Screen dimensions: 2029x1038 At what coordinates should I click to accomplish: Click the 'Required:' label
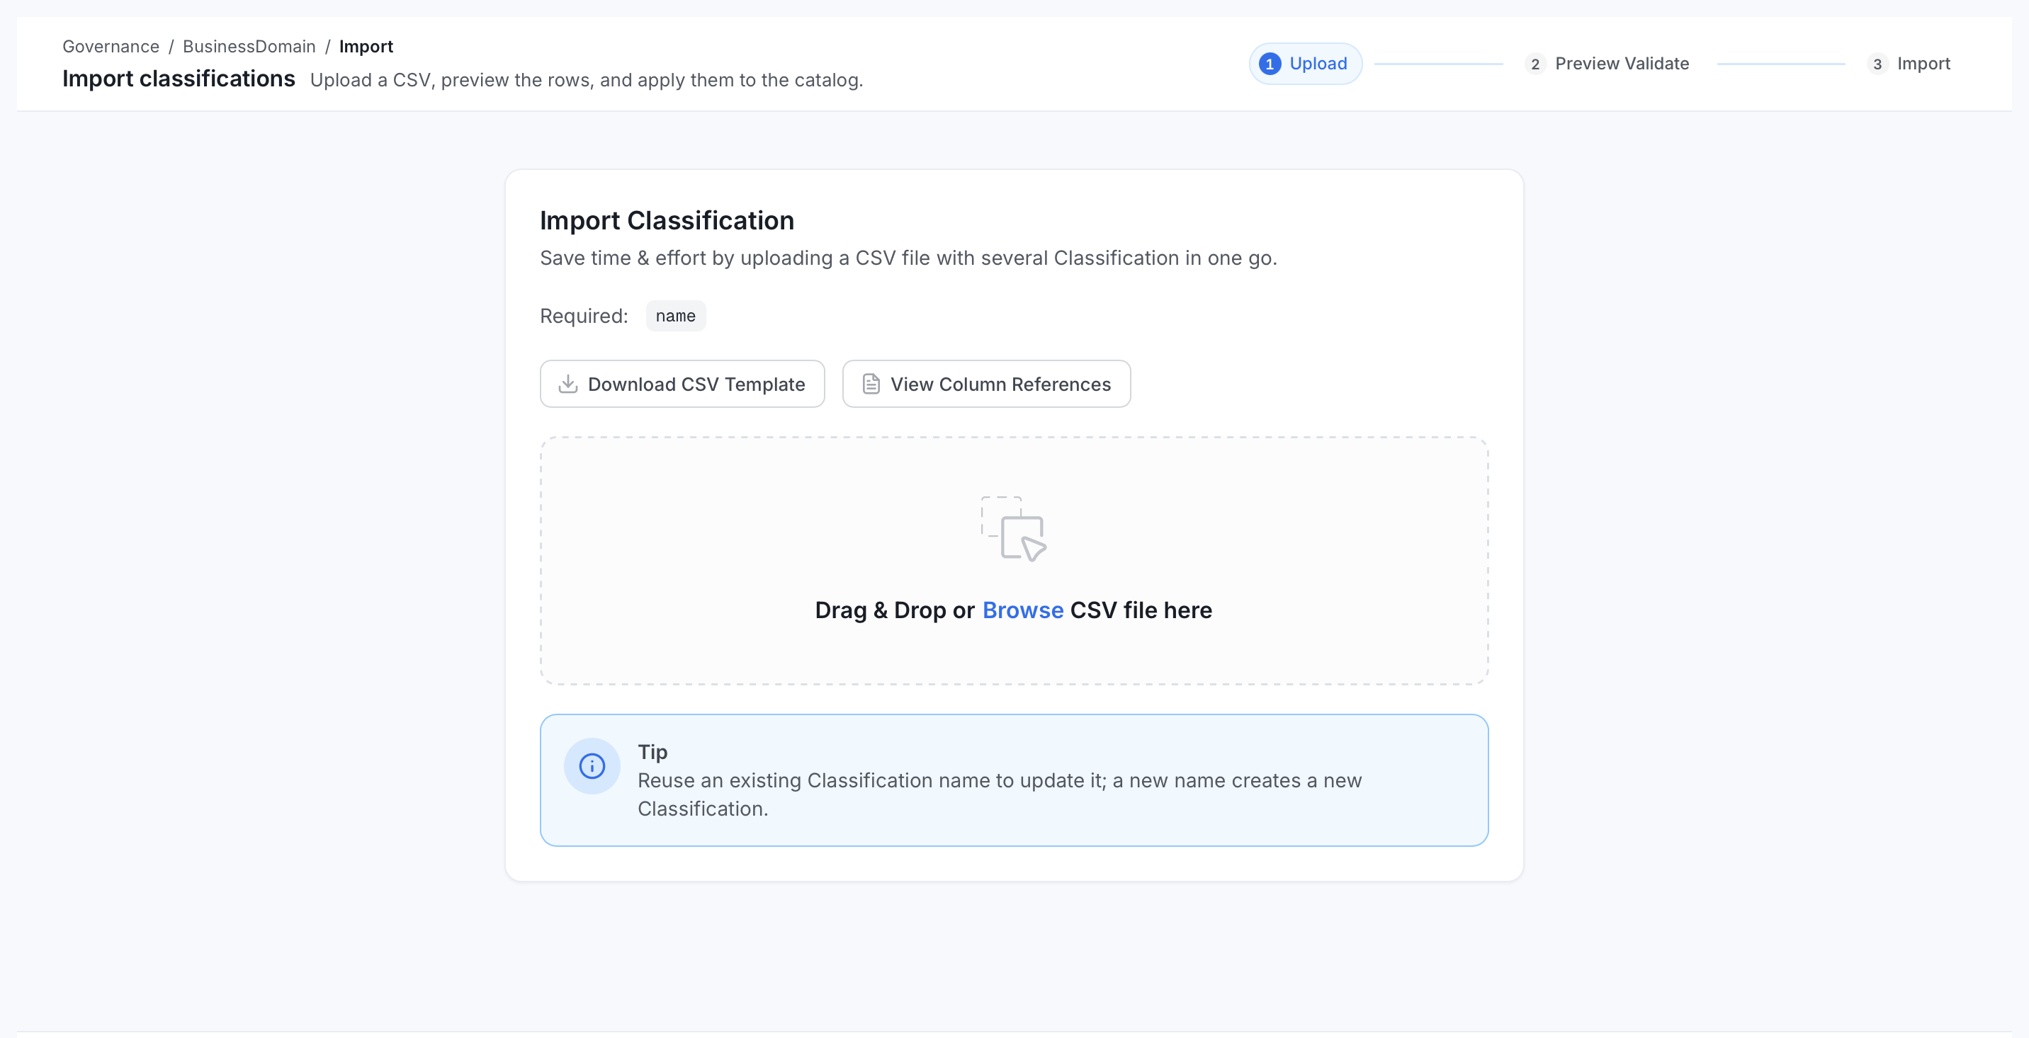(x=584, y=316)
